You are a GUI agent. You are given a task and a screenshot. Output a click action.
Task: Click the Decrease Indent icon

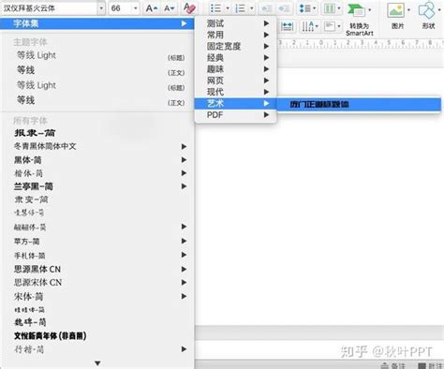(266, 8)
